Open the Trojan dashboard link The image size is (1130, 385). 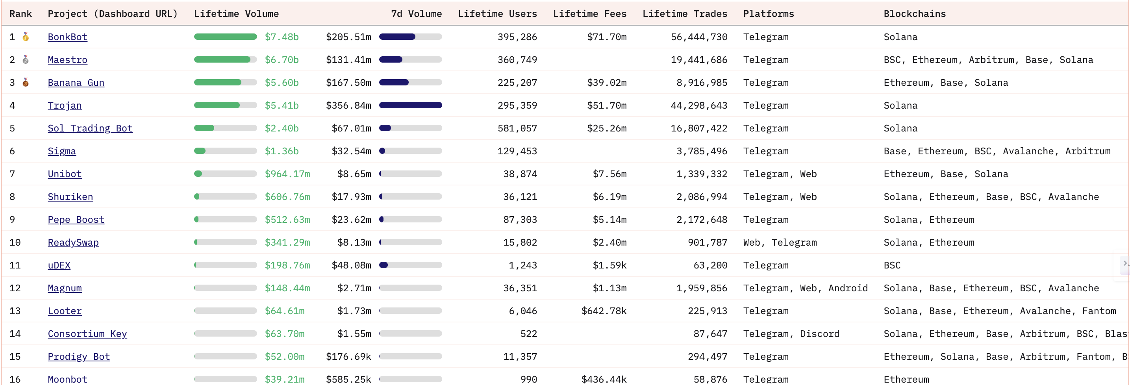tap(65, 105)
